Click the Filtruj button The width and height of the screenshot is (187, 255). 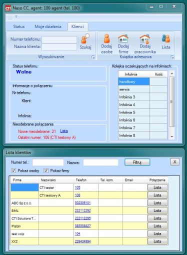pyautogui.click(x=137, y=162)
